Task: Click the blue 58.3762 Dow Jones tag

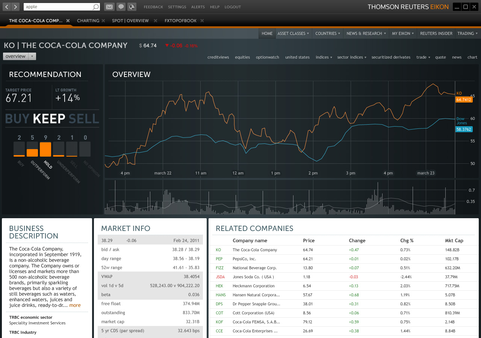Action: click(x=464, y=129)
